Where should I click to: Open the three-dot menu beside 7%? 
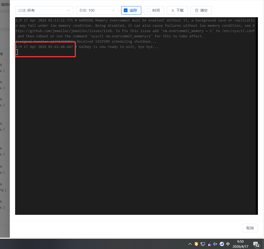click(x=5, y=190)
